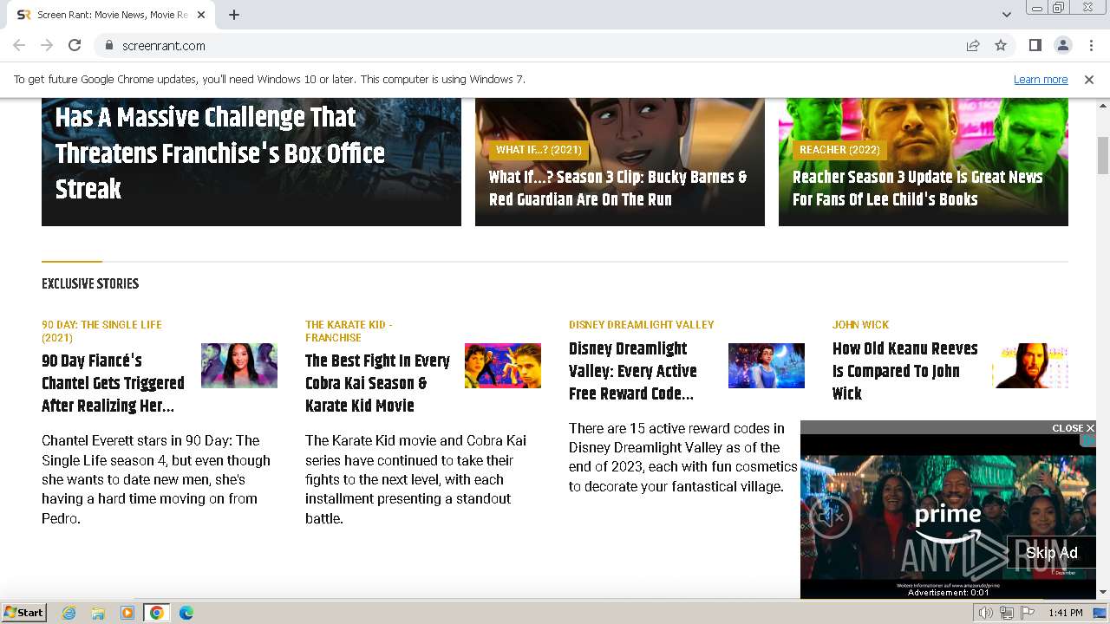Expand the tab search dropdown arrow
Image resolution: width=1110 pixels, height=624 pixels.
pos(1006,15)
